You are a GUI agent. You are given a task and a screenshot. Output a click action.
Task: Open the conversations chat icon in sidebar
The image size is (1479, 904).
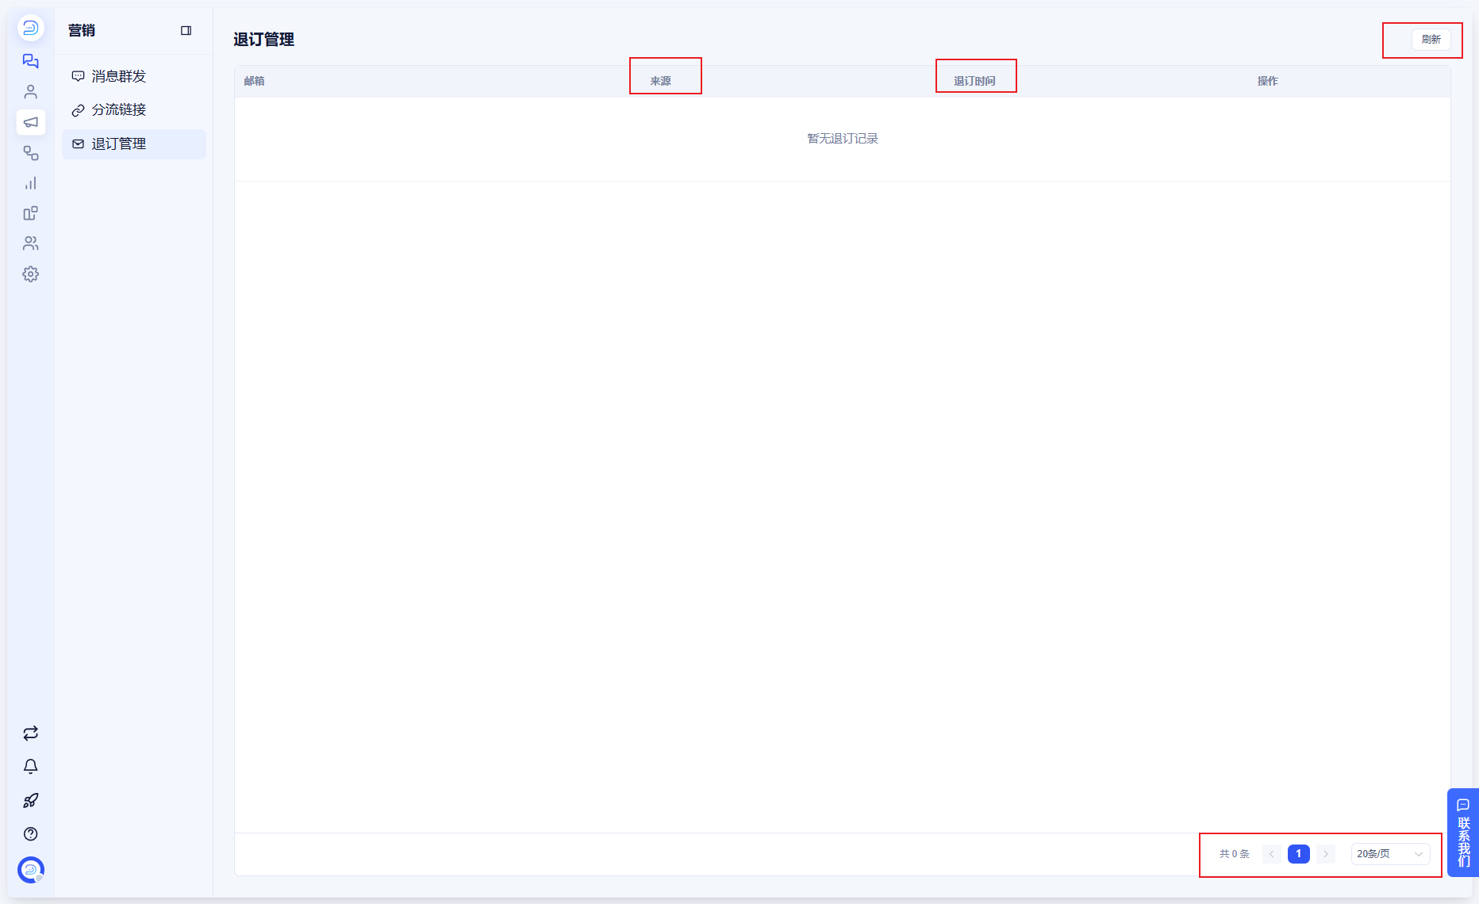(x=30, y=61)
